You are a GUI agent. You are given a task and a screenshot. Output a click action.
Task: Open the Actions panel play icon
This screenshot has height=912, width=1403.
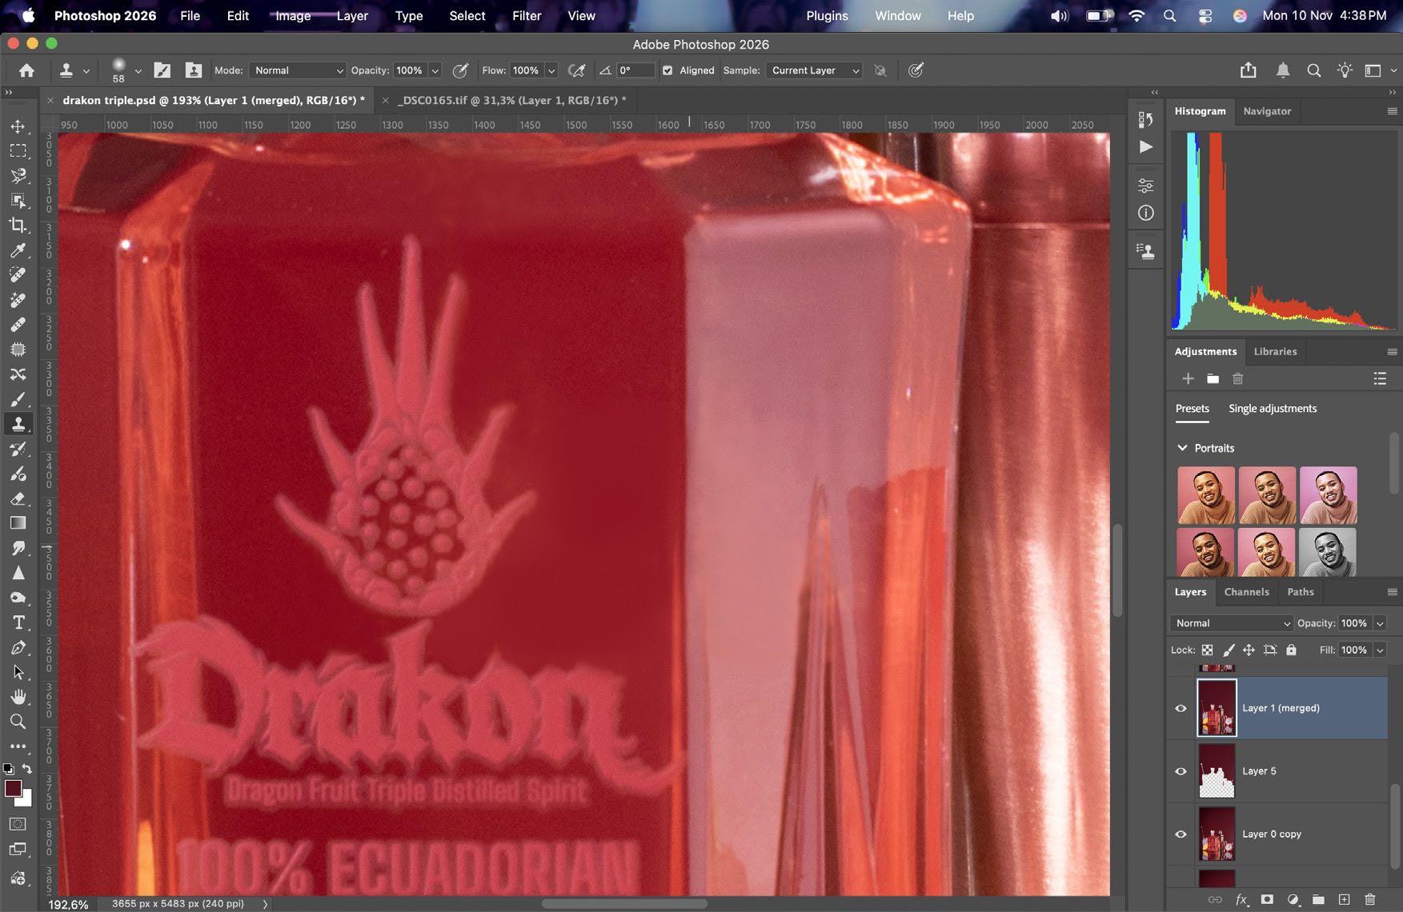(x=1145, y=146)
